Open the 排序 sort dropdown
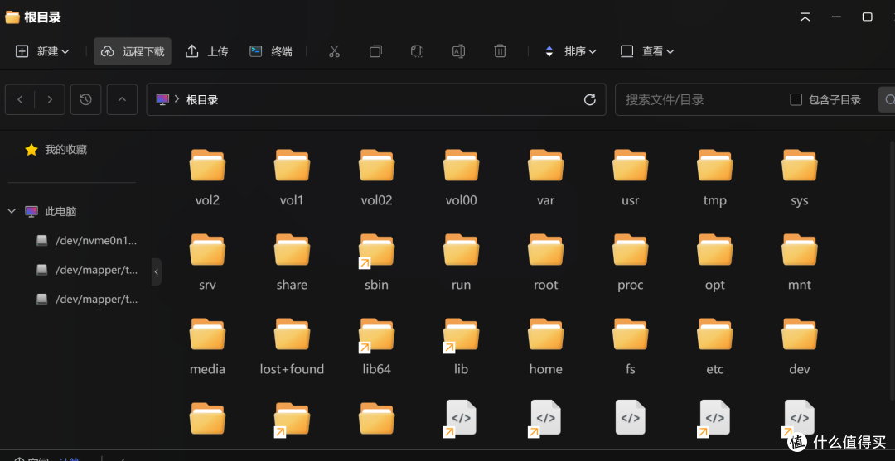Screen dimensions: 895x461 (569, 51)
